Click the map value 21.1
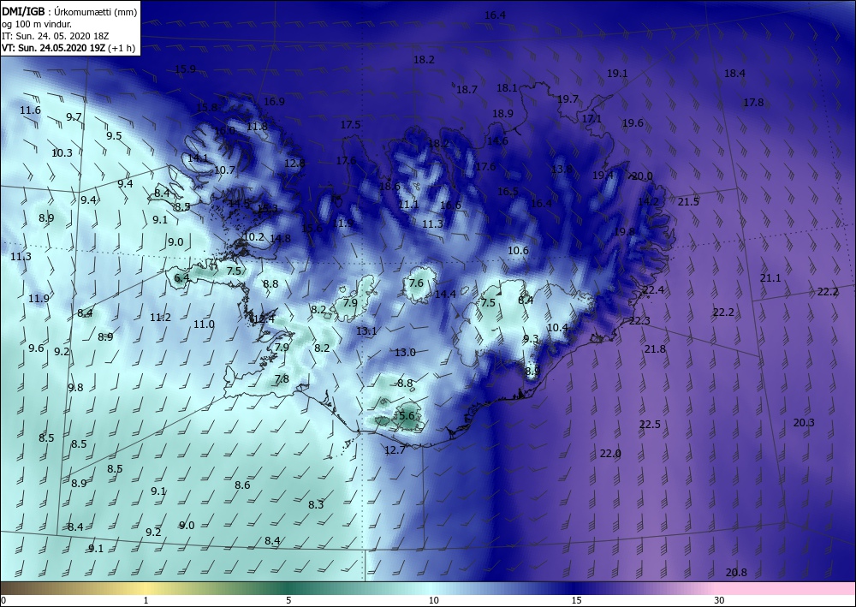Screen dimensions: 856x607 pos(770,278)
